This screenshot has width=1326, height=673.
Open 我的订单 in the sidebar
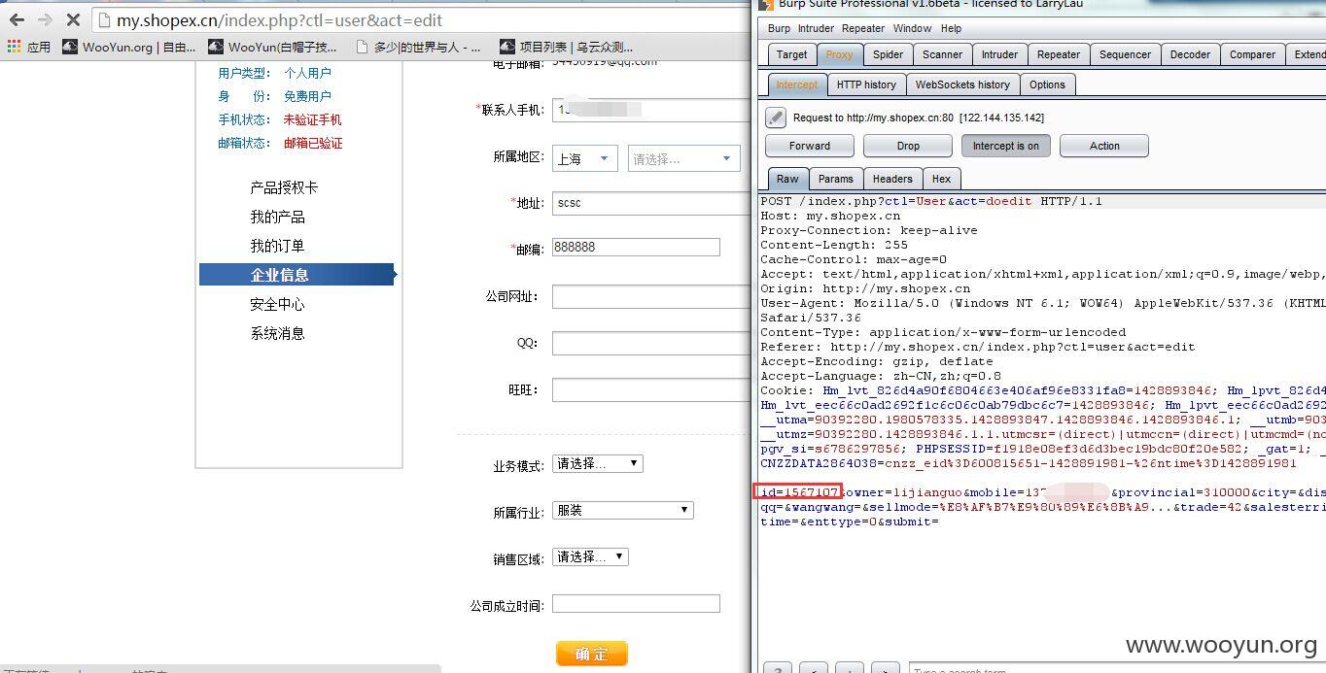pyautogui.click(x=277, y=246)
